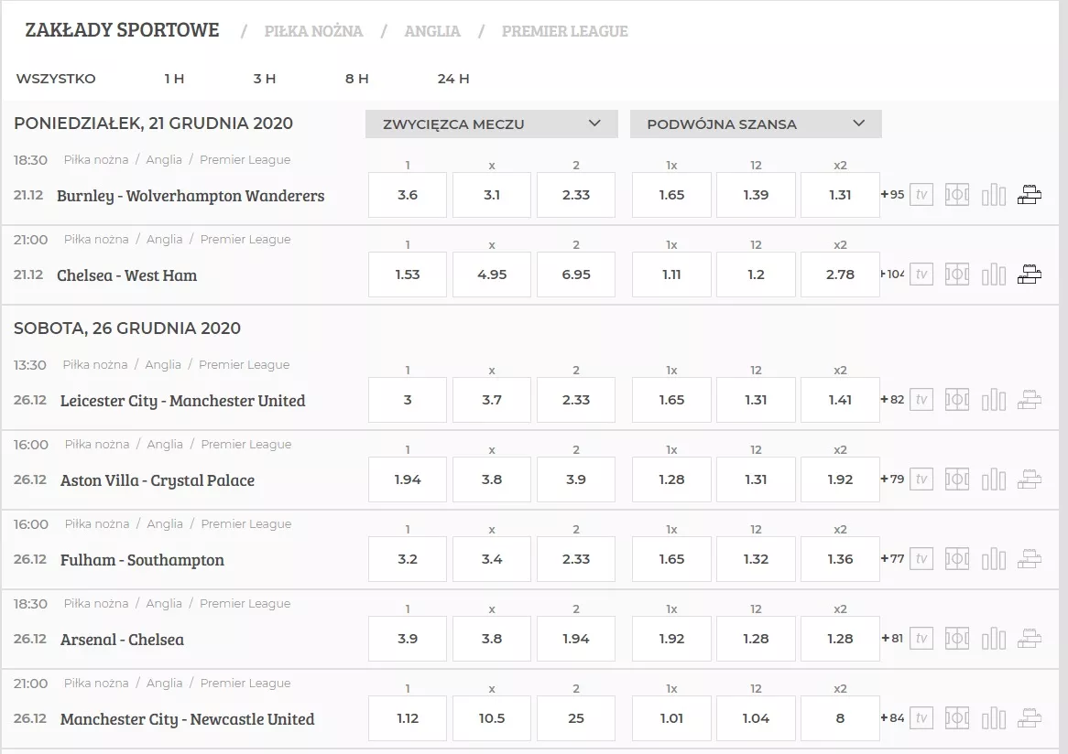Pick odds 1.53 for Chelsea home win
Screen dimensions: 1068x754
408,275
